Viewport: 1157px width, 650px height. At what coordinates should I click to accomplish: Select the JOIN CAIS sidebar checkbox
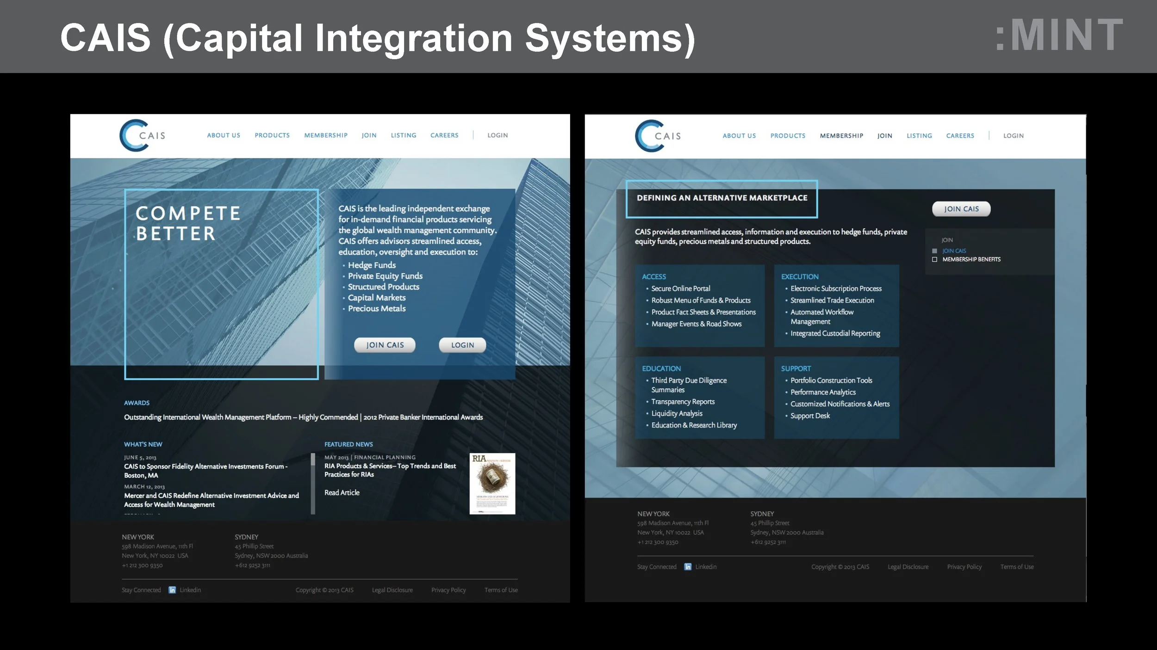pyautogui.click(x=934, y=251)
